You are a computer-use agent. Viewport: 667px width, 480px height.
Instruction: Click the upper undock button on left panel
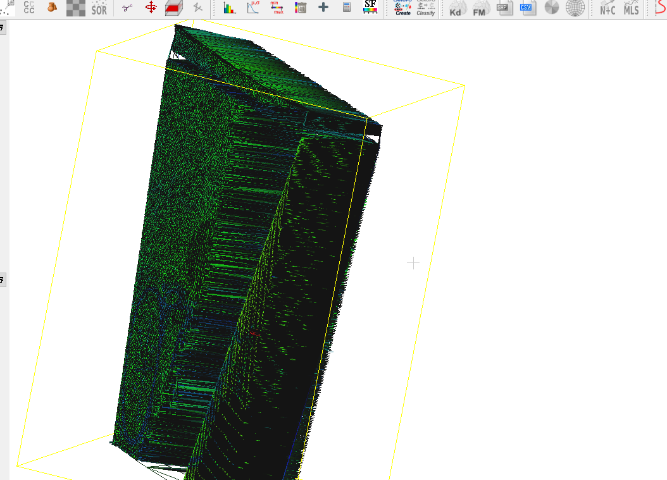click(x=3, y=28)
